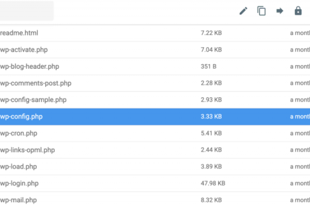Click the copy file icon
The width and height of the screenshot is (310, 207).
point(261,11)
